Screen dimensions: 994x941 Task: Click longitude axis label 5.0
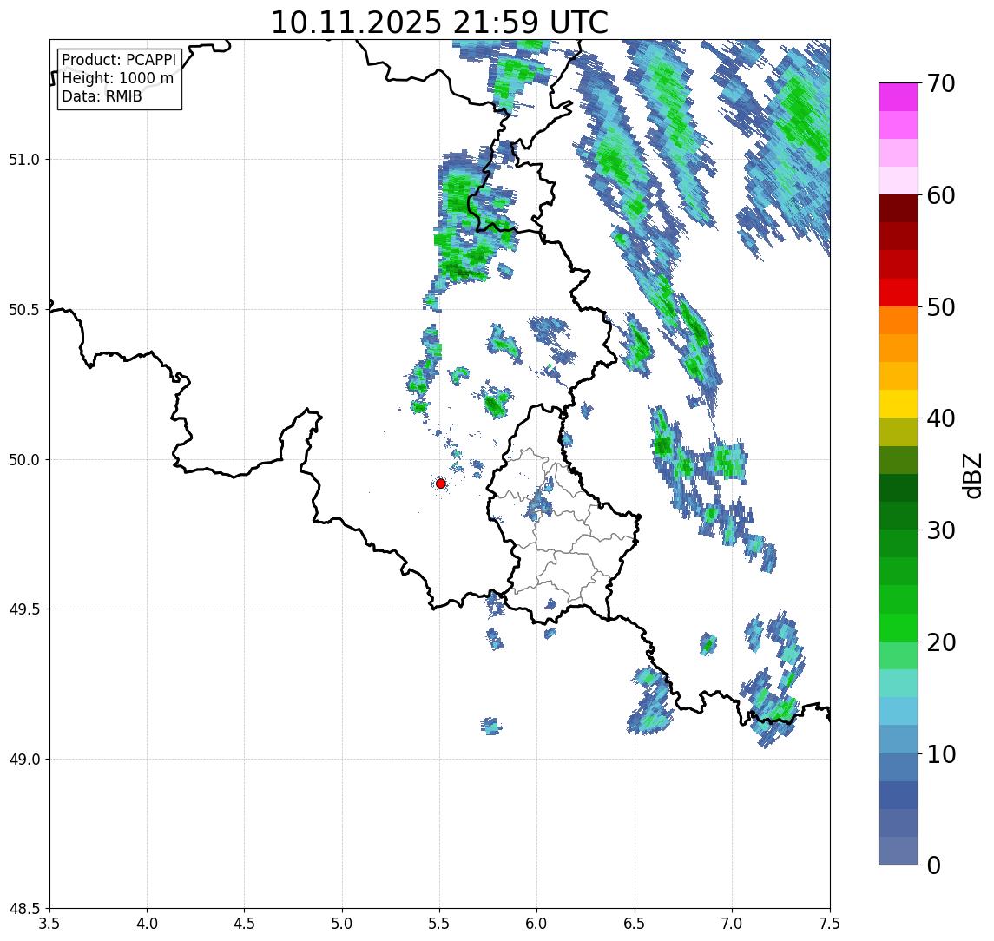coord(342,924)
